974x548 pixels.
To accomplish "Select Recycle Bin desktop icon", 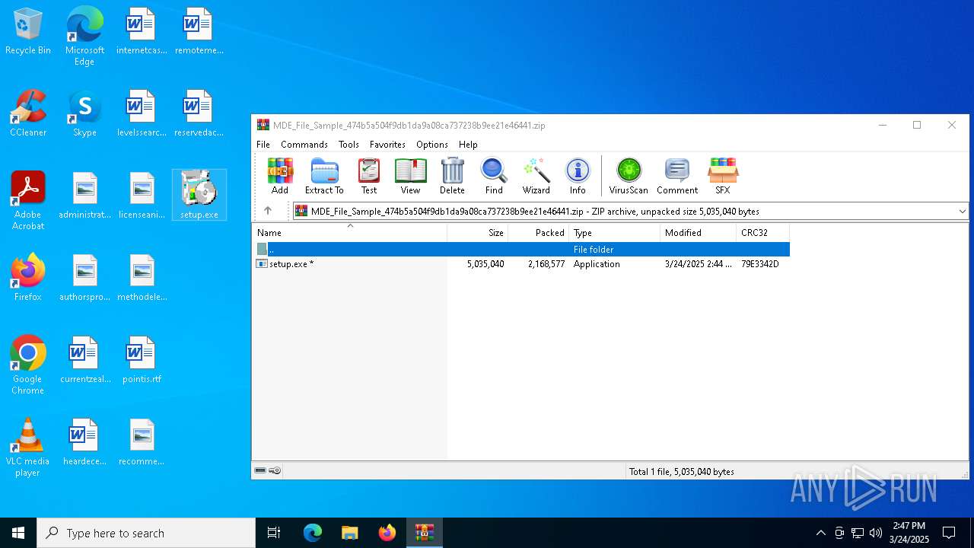I will [28, 32].
